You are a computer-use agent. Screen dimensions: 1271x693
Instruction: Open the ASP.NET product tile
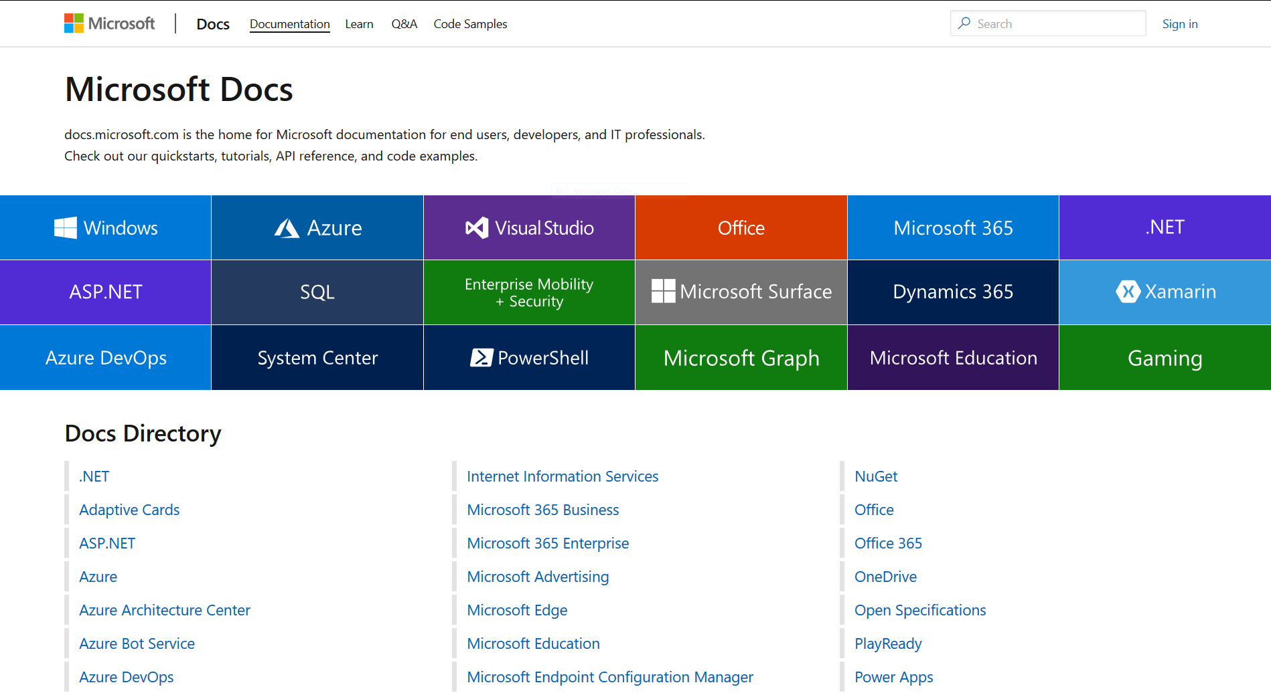106,292
